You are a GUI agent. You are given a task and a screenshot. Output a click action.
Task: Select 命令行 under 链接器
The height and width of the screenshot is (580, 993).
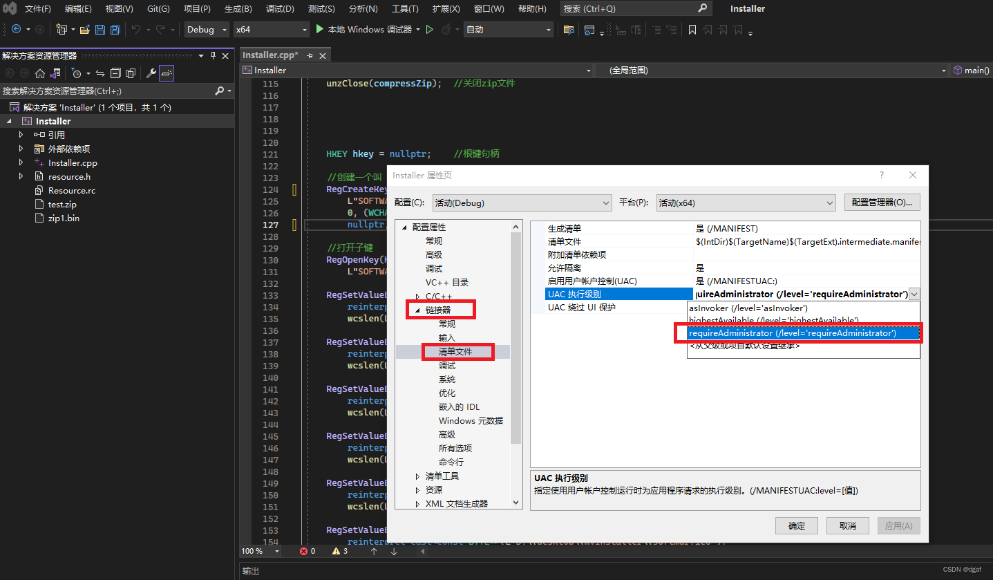(x=451, y=462)
